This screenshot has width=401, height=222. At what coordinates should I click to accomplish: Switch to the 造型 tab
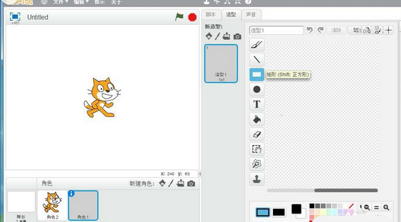(231, 15)
